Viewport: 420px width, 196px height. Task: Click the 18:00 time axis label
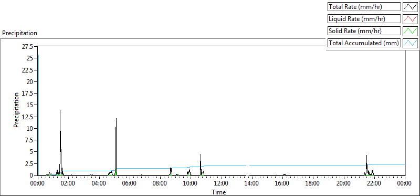312,184
